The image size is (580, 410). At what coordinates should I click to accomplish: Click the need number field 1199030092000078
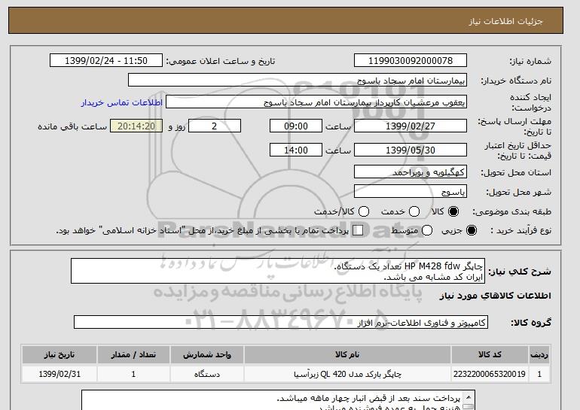point(411,61)
